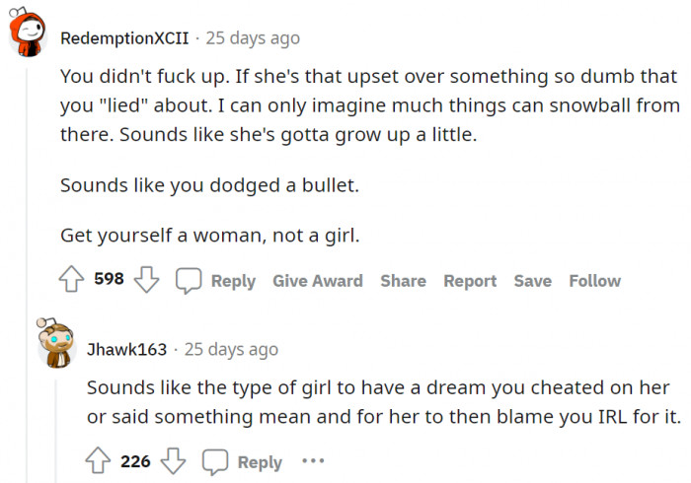Click speech bubble icon on Jhawk163's reply

point(215,461)
